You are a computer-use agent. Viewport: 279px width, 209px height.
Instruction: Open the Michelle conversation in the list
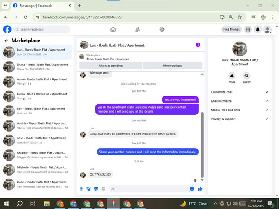pos(37,169)
